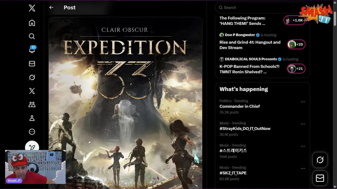
Task: Open the #StrayKids_DO_IT_OutNow trend
Action: (245, 129)
